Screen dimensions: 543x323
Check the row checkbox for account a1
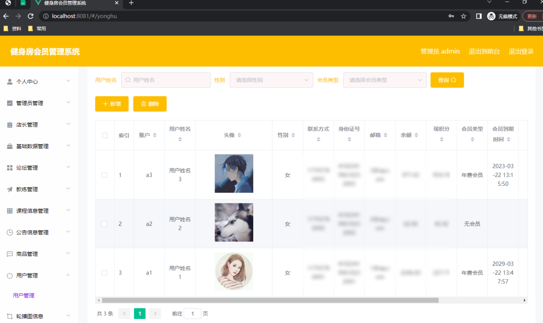(105, 273)
